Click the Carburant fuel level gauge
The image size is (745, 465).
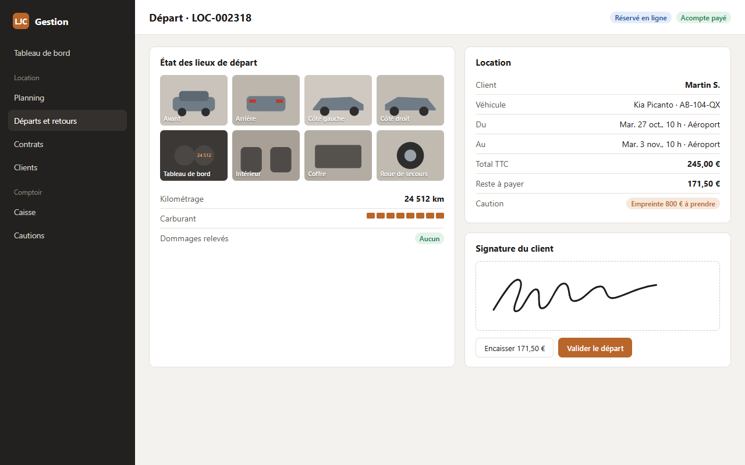pyautogui.click(x=405, y=216)
